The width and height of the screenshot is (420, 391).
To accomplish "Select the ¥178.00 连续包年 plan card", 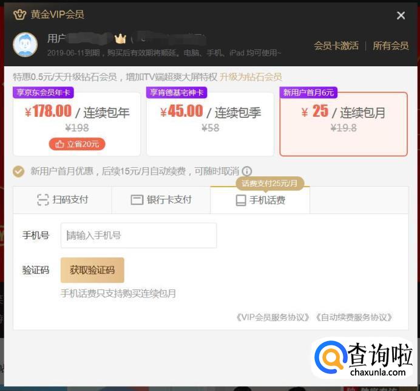I will 77,123.
